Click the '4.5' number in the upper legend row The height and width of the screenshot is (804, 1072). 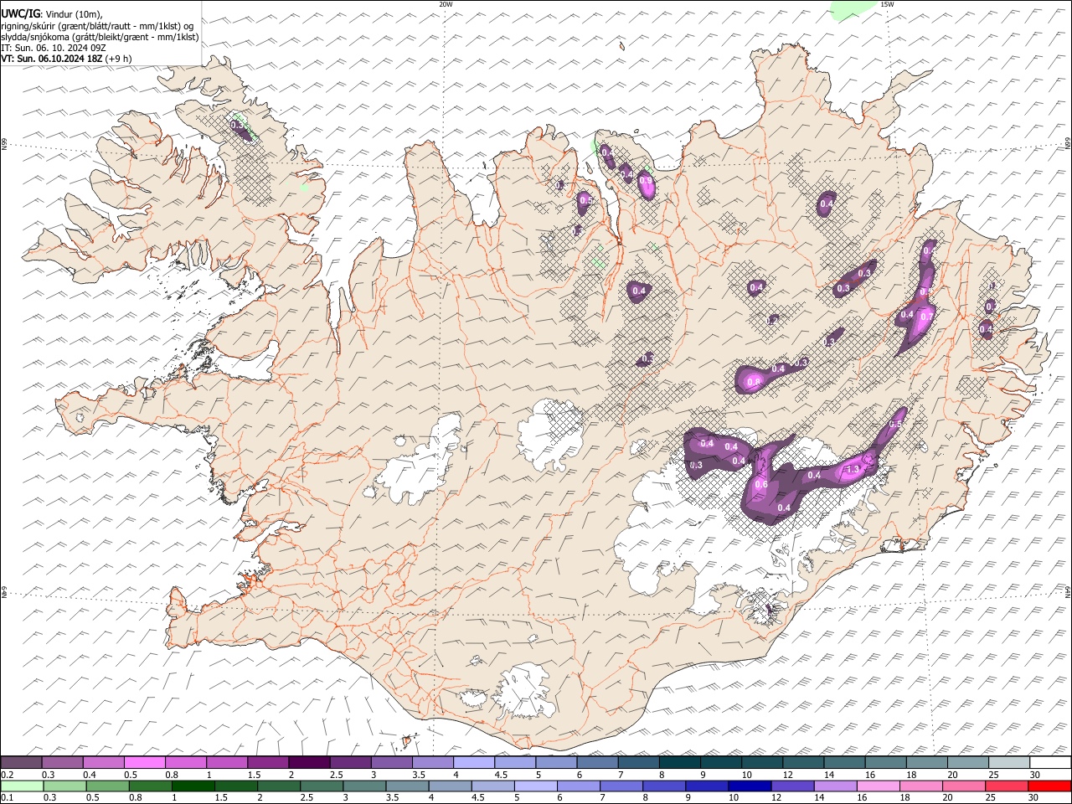pyautogui.click(x=501, y=775)
